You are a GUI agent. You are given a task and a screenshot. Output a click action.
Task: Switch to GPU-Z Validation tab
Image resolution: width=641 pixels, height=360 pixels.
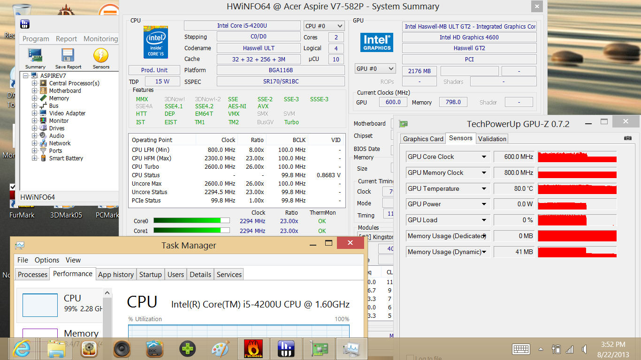492,139
